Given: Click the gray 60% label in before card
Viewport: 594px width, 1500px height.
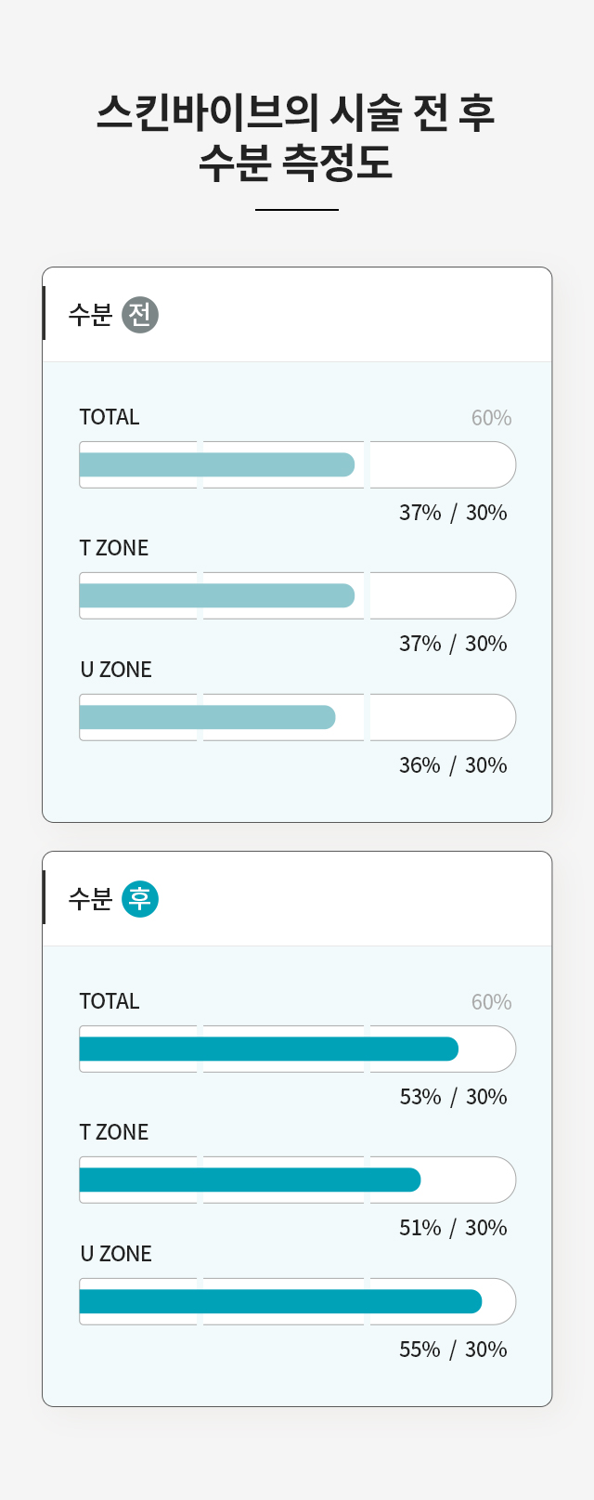Looking at the screenshot, I should point(491,418).
